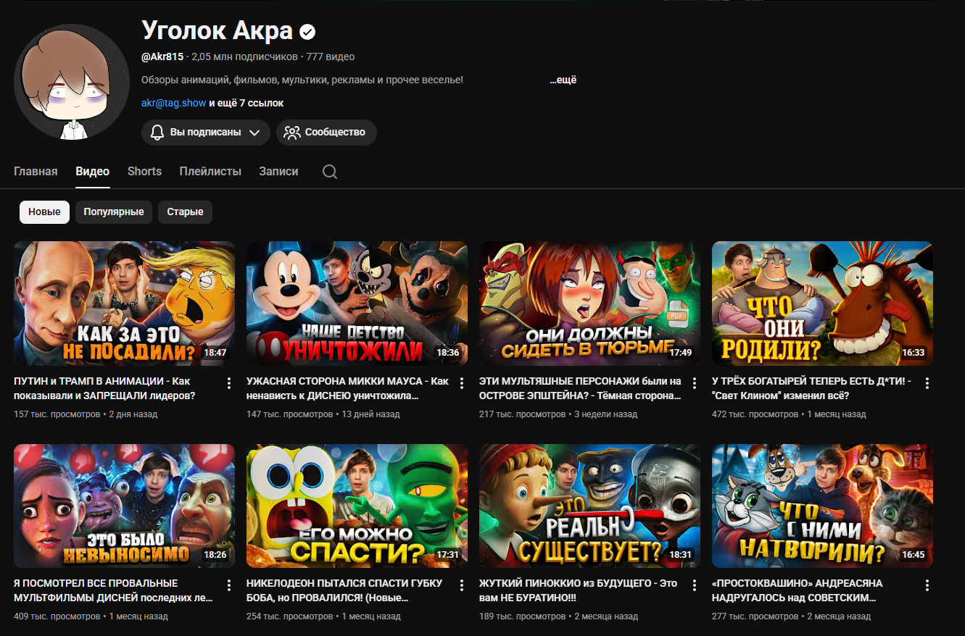This screenshot has height=636, width=965.
Task: Open video title ЭТИ МУЛЬТЯШНЫЕ ПЕРСОНАЖИ
Action: [580, 388]
